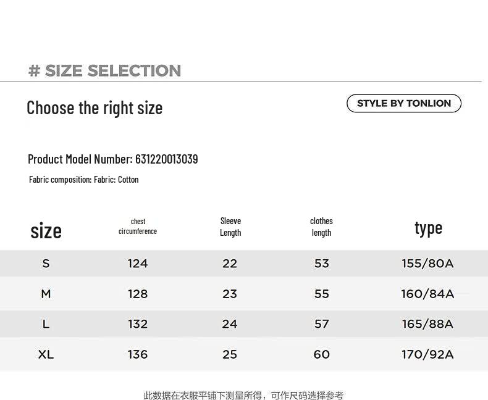The image size is (488, 400).
Task: Click the size column header
Action: click(46, 230)
